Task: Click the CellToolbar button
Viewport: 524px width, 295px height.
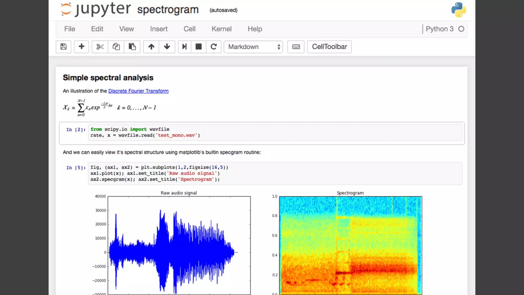Action: [x=329, y=47]
